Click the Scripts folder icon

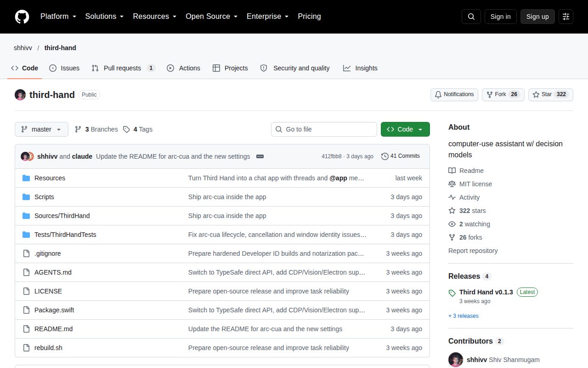(x=26, y=197)
